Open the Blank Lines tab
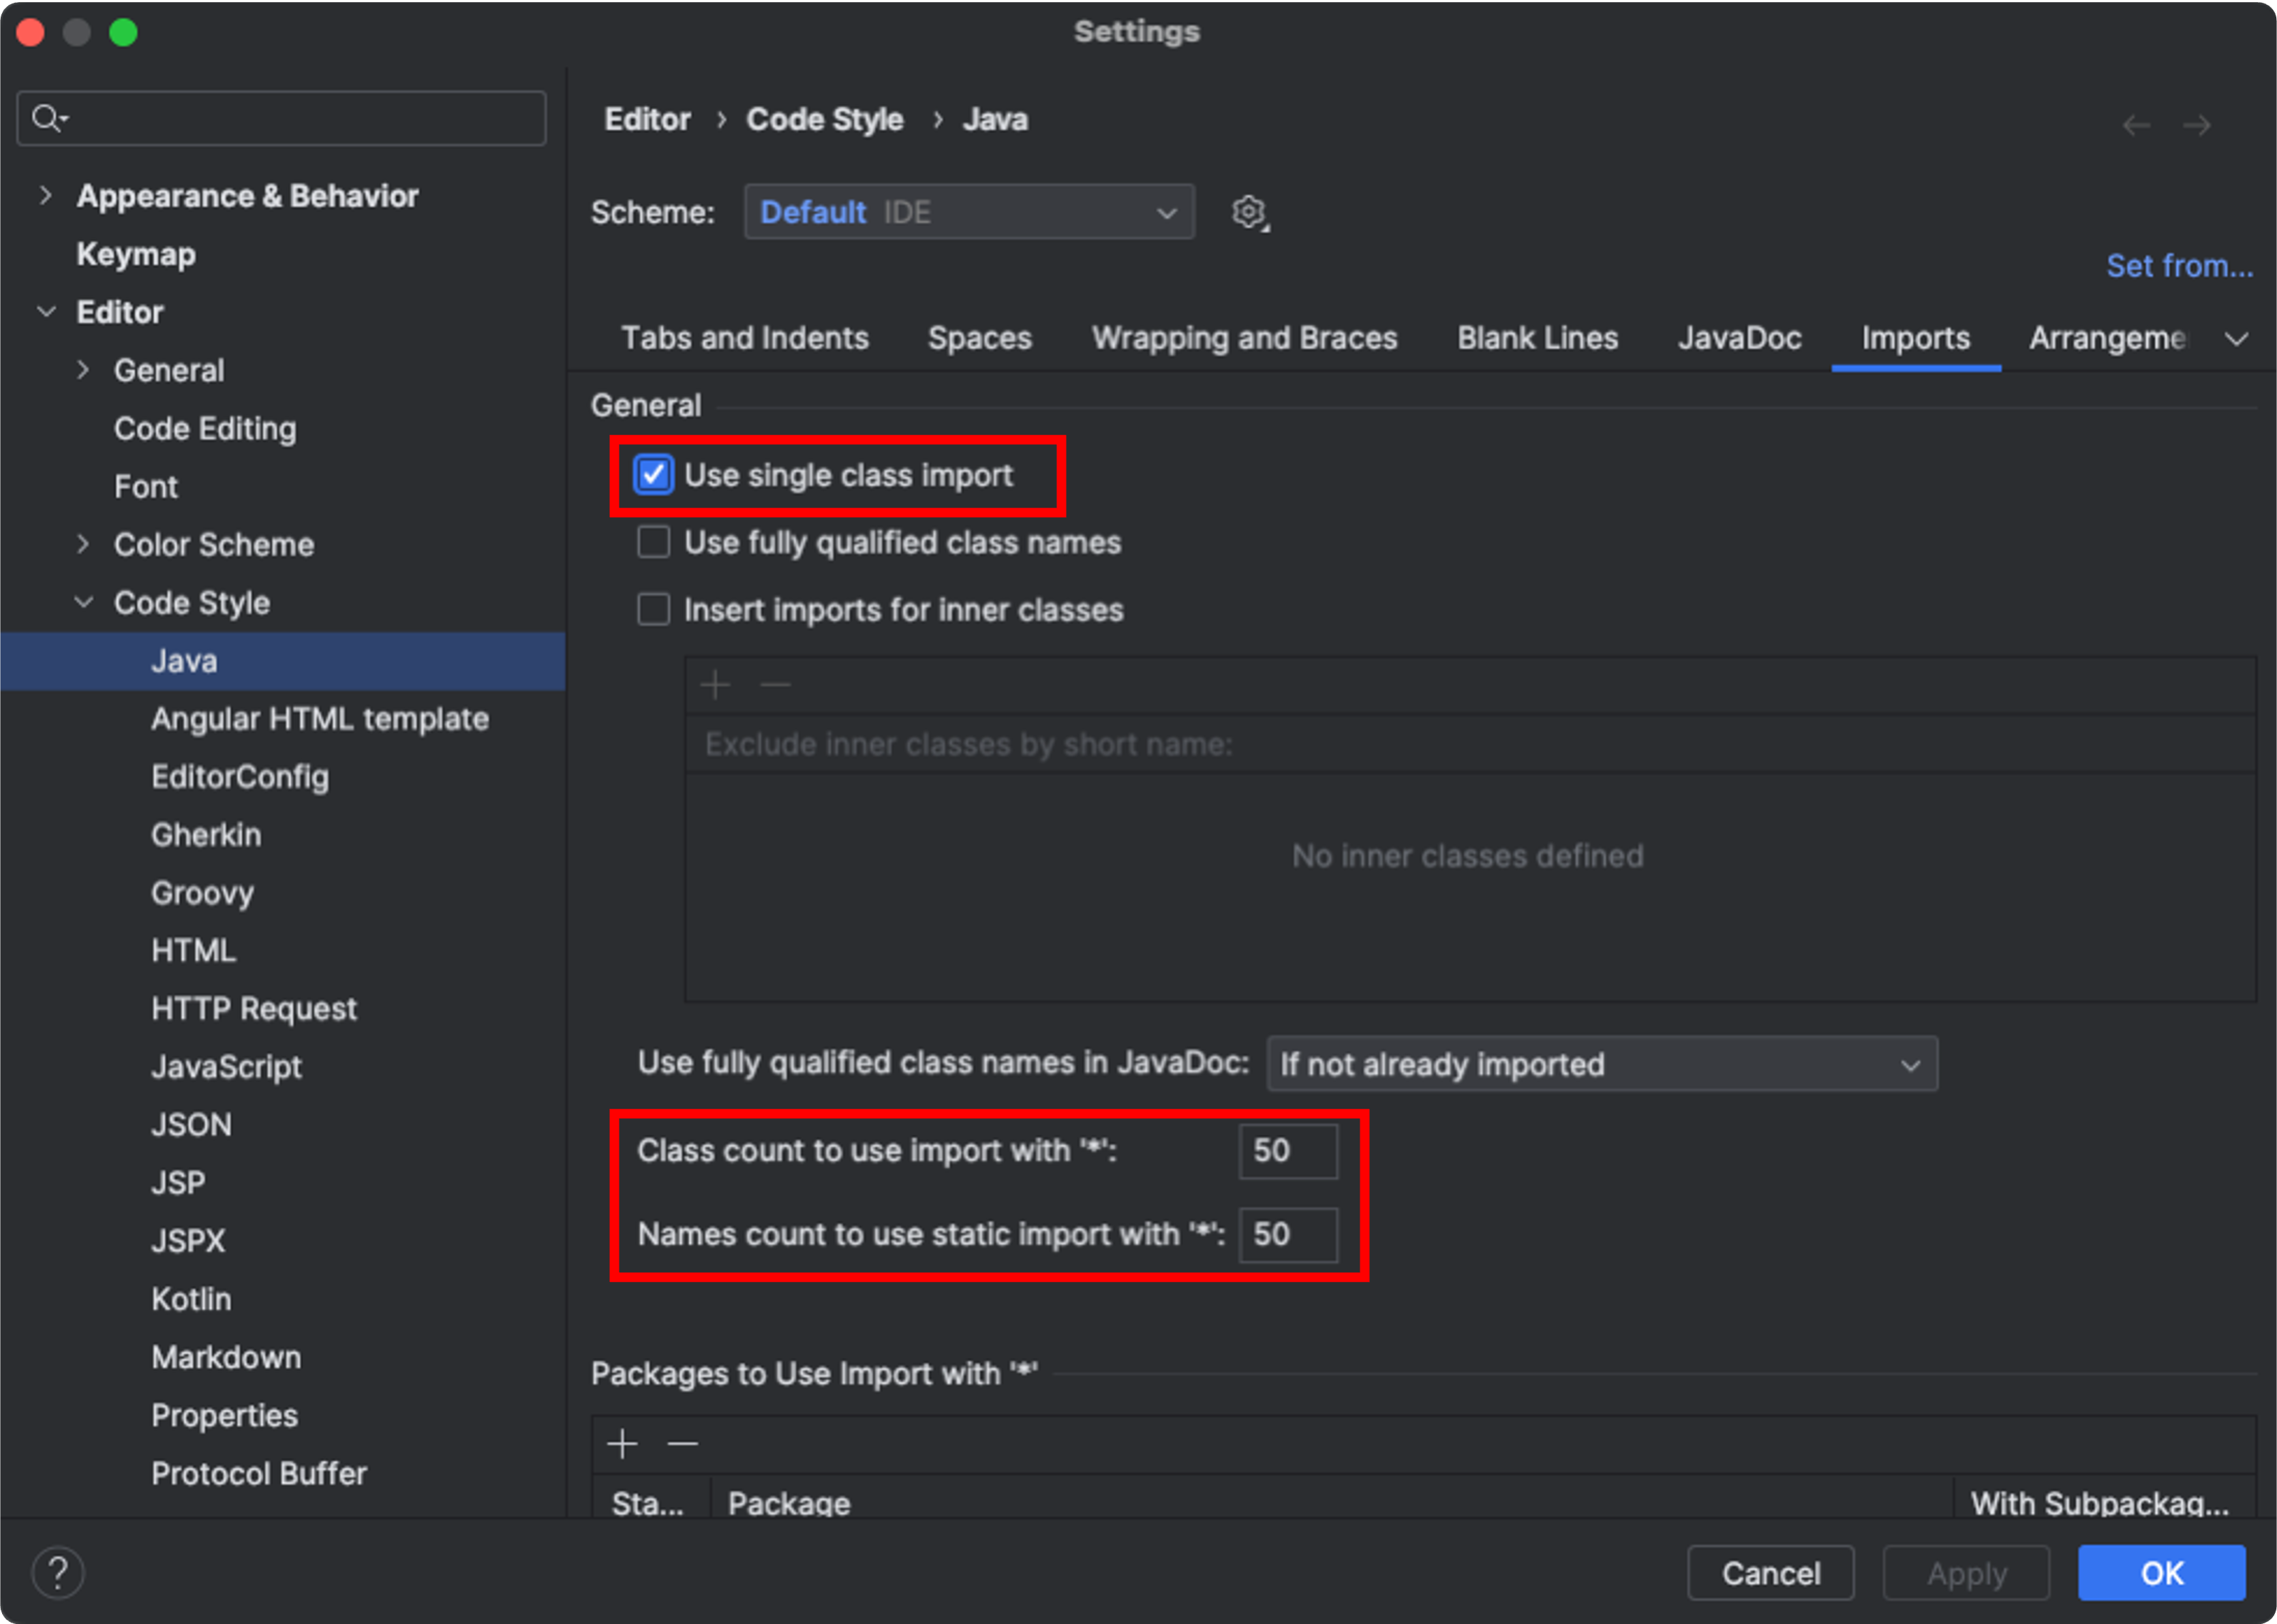The width and height of the screenshot is (2277, 1624). coord(1537,338)
